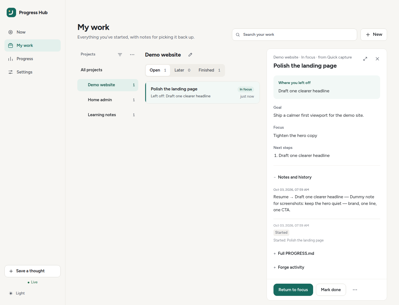The image size is (399, 305).
Task: Edit the Demo website project name
Action: [190, 55]
